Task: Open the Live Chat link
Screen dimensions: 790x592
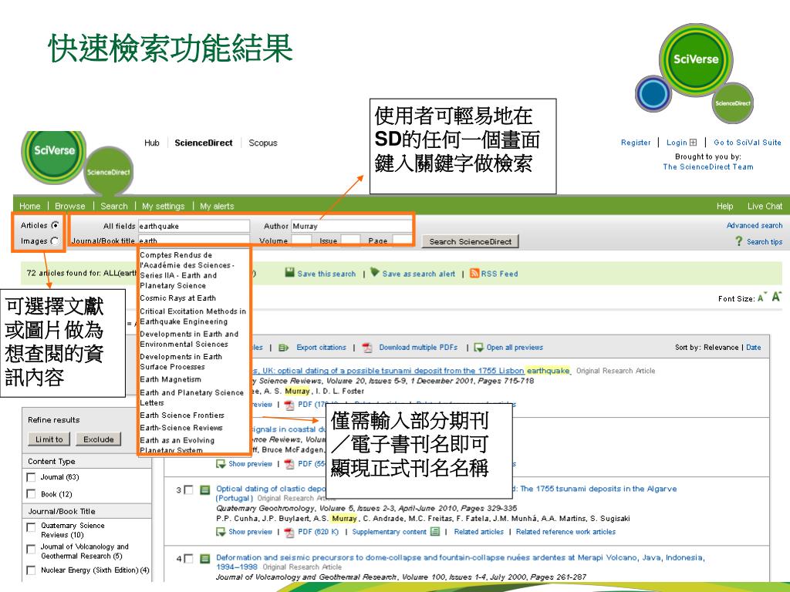Action: point(765,206)
